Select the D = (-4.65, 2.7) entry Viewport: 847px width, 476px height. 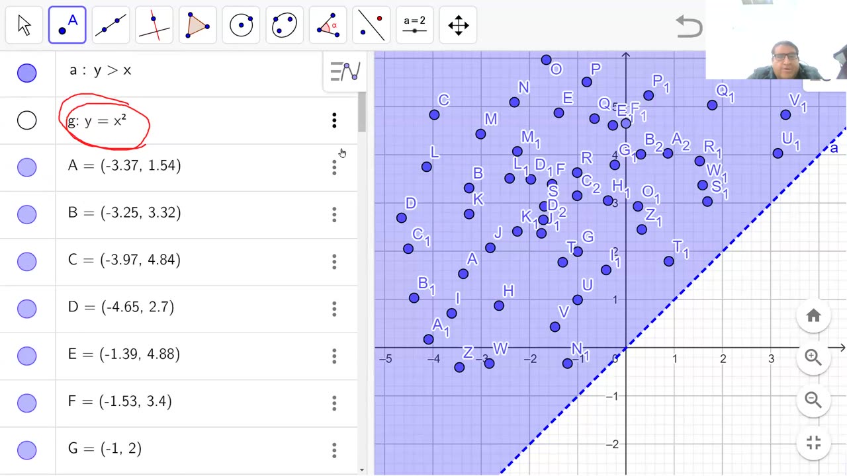(121, 307)
